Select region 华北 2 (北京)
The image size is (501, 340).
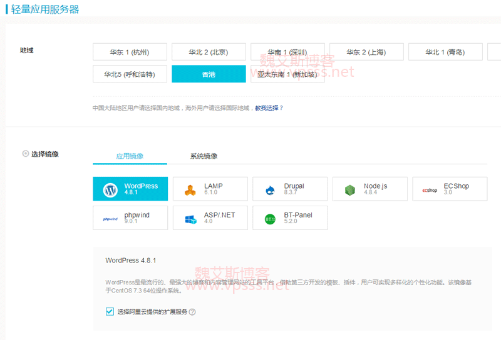[x=209, y=52]
